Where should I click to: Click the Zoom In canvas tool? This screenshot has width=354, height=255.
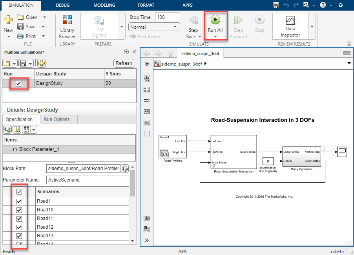[147, 78]
